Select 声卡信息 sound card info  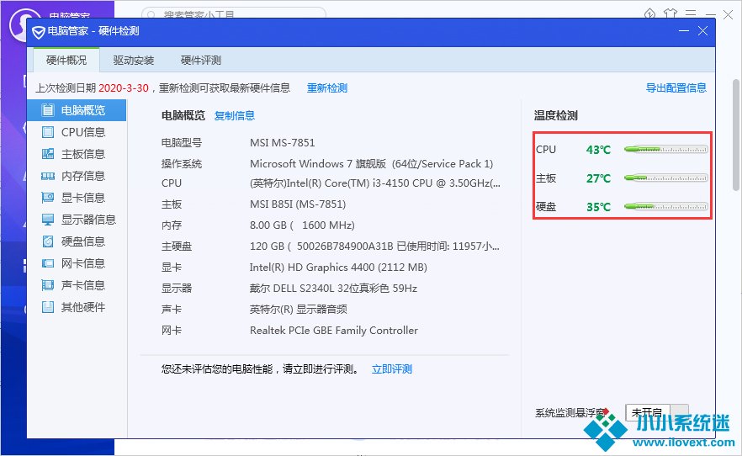(x=82, y=285)
